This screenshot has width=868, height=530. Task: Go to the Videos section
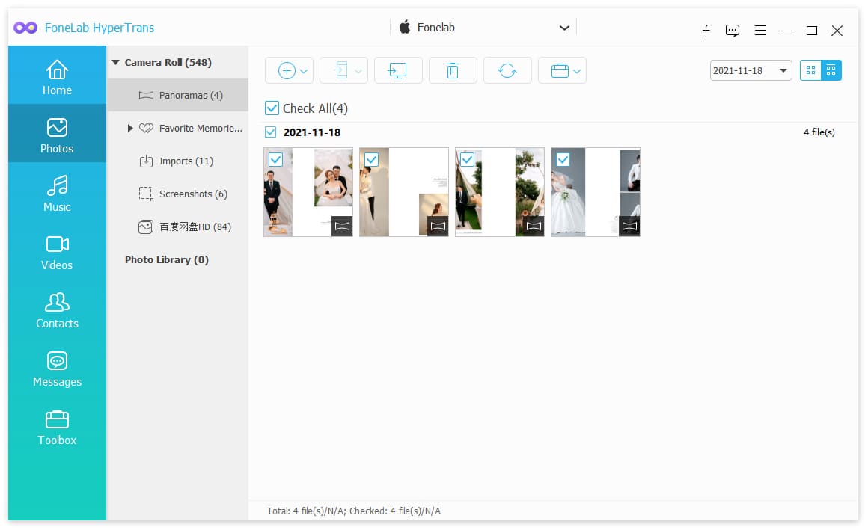(x=57, y=250)
